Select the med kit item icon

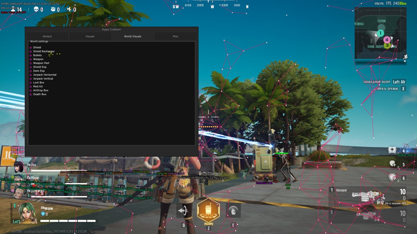point(392,150)
